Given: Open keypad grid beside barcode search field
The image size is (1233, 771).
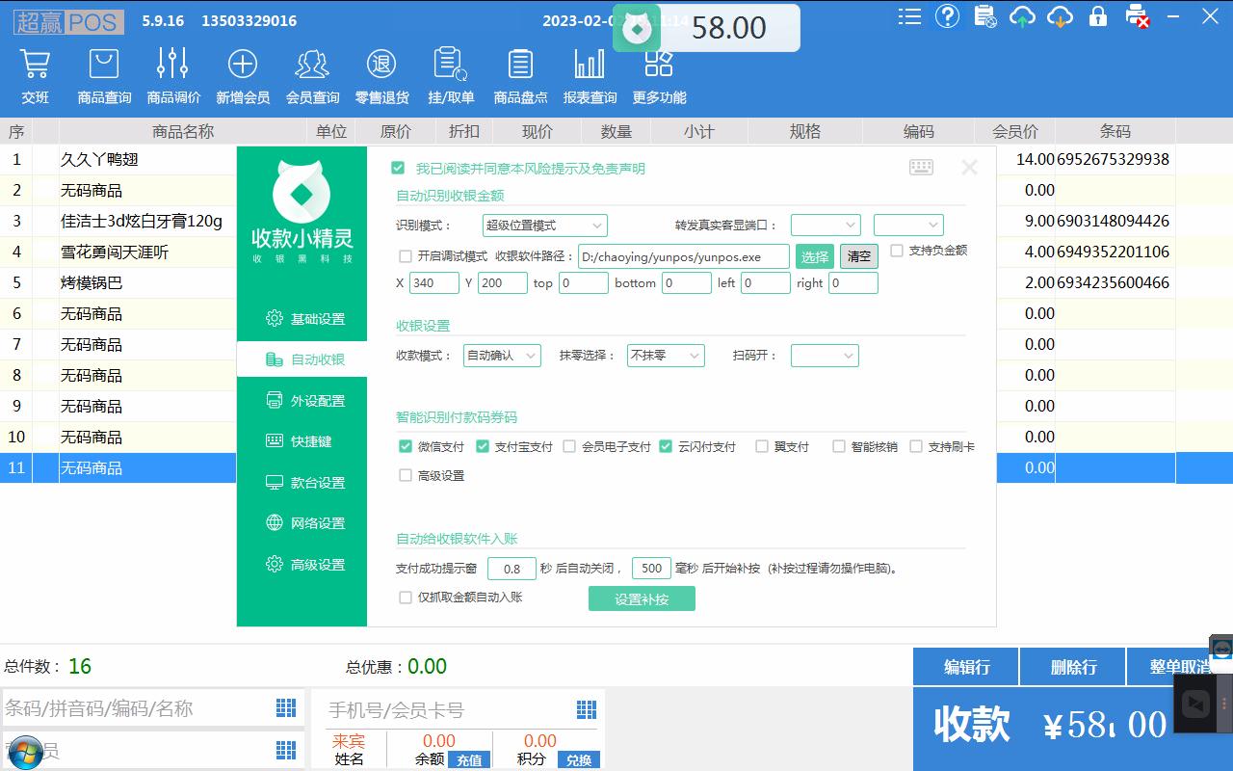Looking at the screenshot, I should click(x=286, y=708).
